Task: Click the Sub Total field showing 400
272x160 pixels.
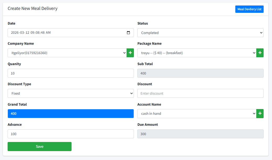Action: [200, 73]
